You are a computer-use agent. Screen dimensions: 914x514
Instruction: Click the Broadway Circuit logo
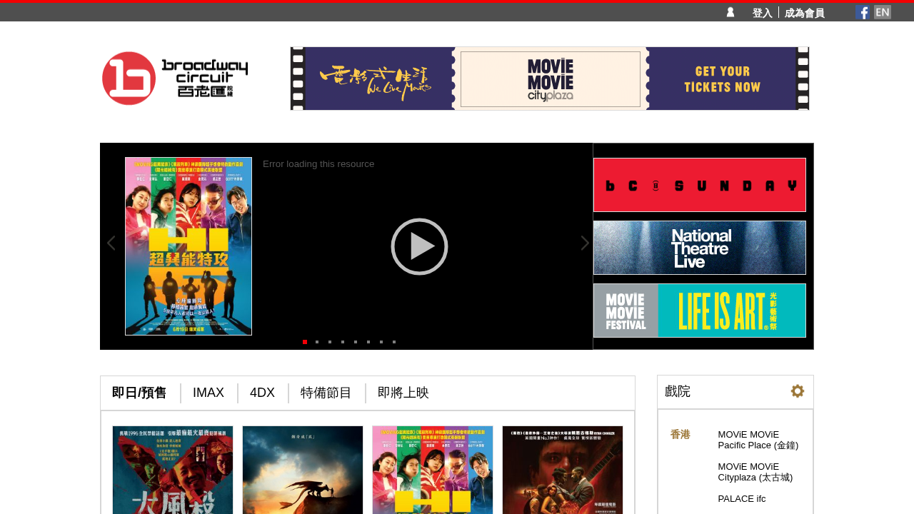[x=175, y=78]
